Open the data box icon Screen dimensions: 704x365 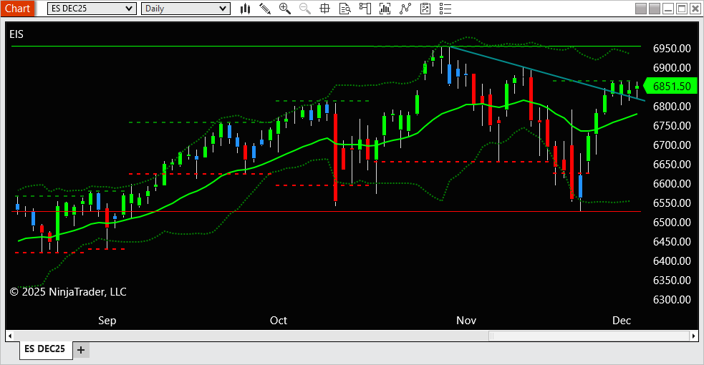(x=344, y=9)
